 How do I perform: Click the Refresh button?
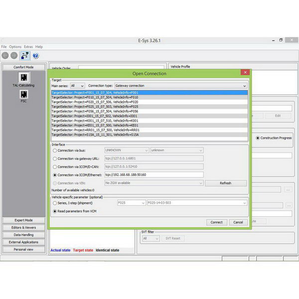[x=226, y=183]
